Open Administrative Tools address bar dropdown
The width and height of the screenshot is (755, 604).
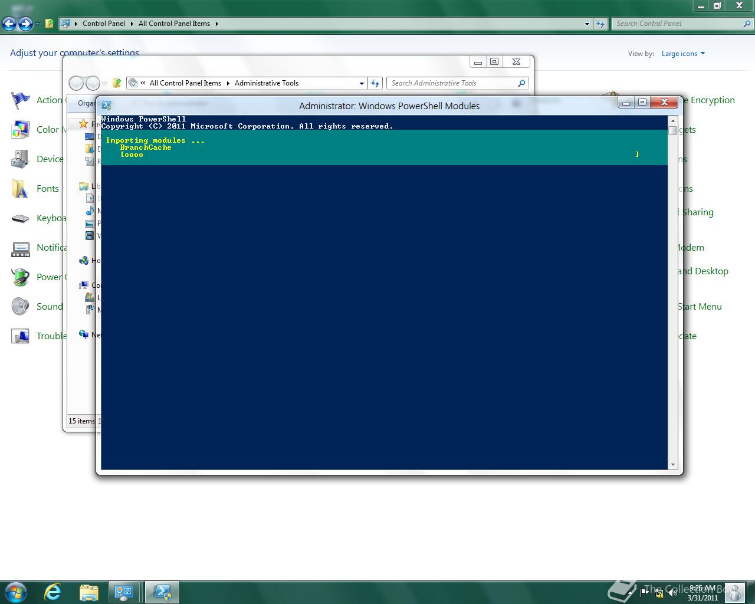[x=362, y=83]
